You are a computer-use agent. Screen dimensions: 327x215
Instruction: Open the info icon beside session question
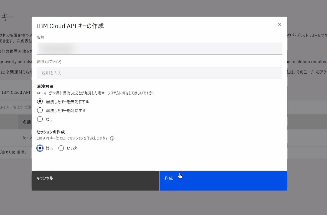[112, 138]
